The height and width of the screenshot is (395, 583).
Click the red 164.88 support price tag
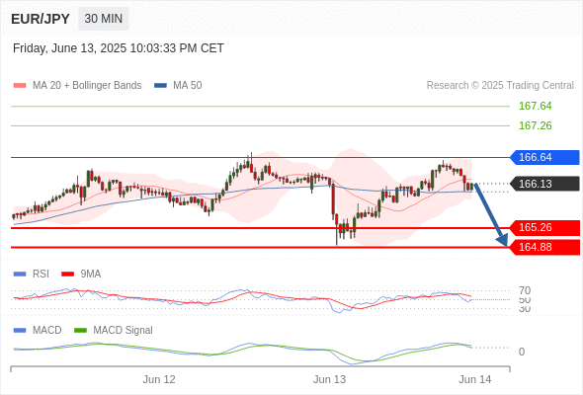coord(544,247)
